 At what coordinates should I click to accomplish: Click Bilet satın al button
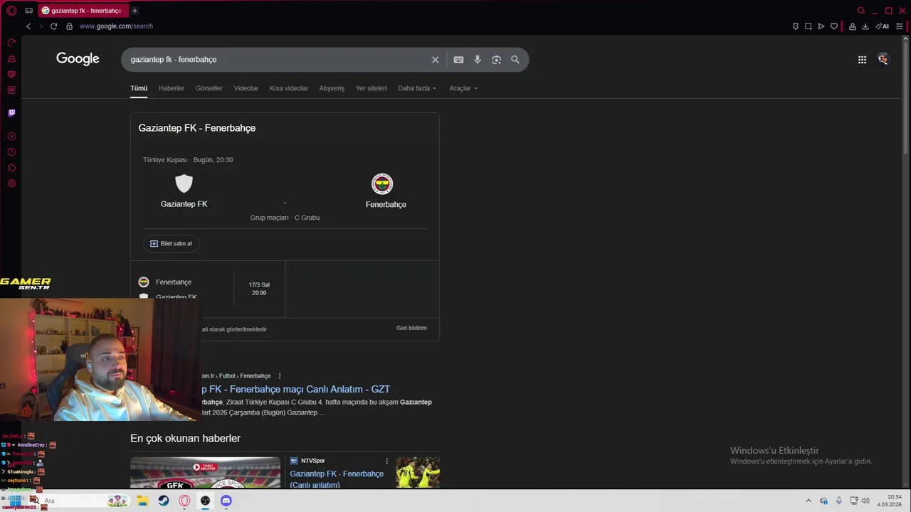pos(171,243)
